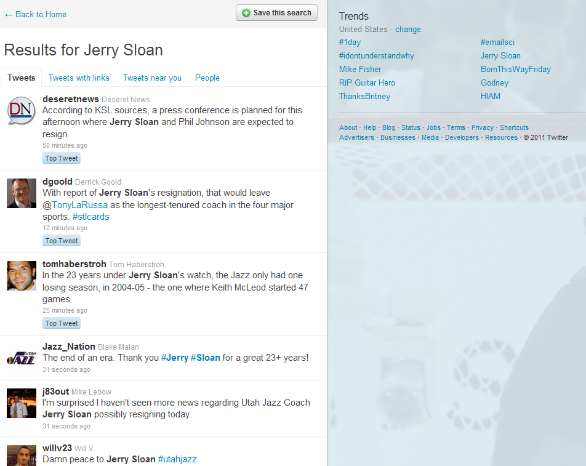This screenshot has height=466, width=586.
Task: Open j83out username link
Action: pos(55,392)
